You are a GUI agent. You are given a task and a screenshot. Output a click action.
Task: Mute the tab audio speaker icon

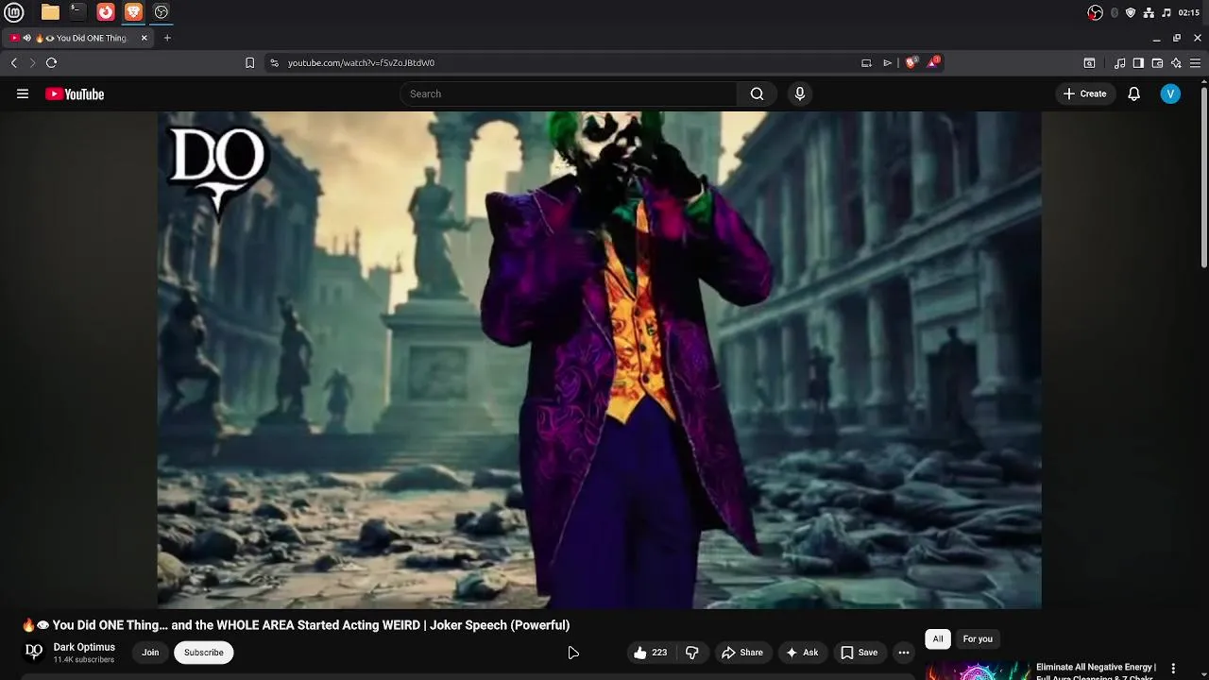(26, 38)
